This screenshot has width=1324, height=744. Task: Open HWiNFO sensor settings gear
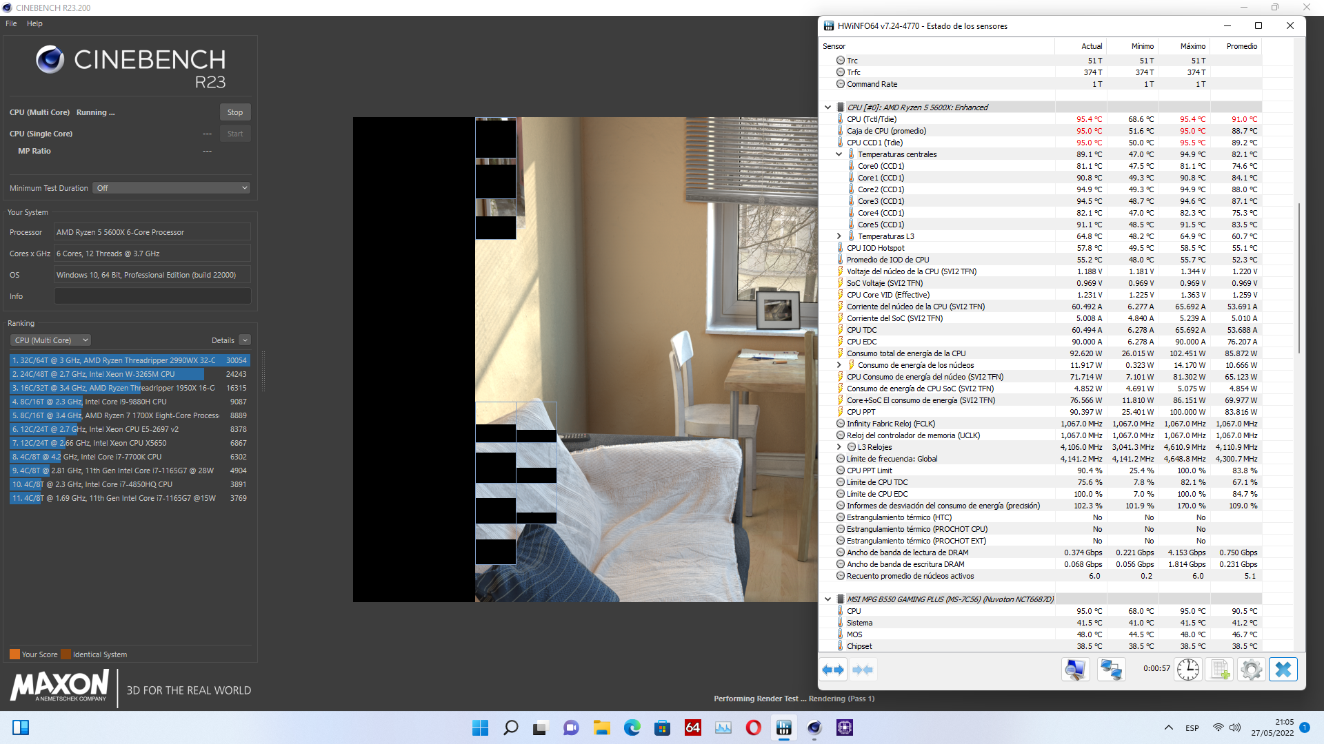click(x=1251, y=670)
